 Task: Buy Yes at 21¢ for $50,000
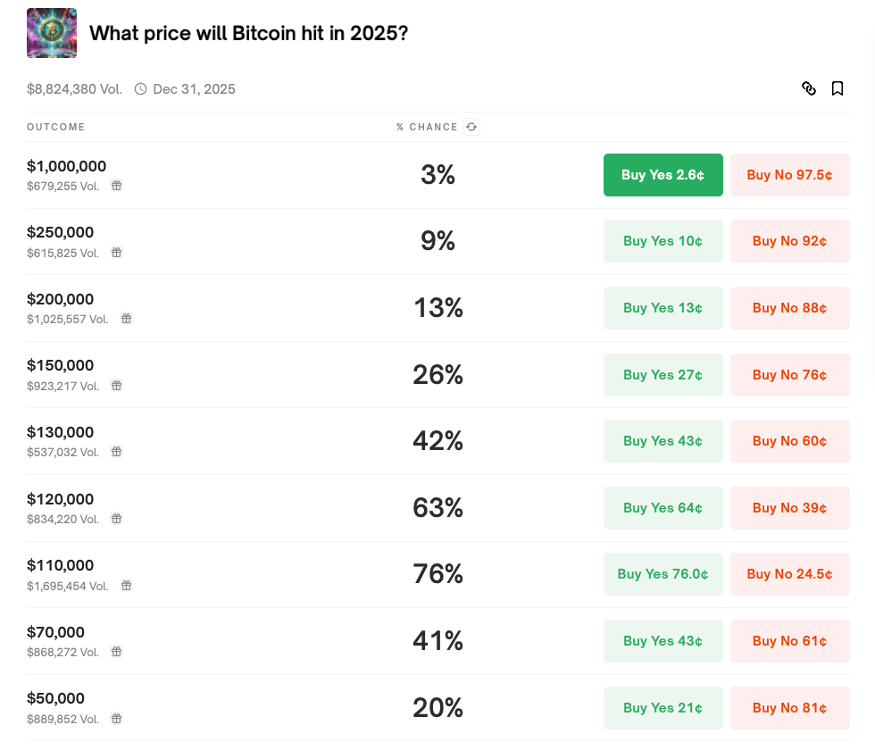[662, 707]
